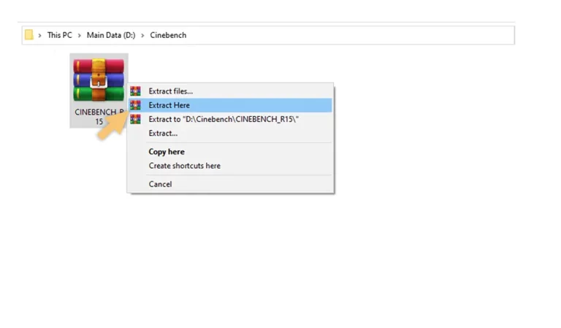Viewport: 561px width, 328px height.
Task: Choose Extract files... from context menu
Action: pos(230,91)
